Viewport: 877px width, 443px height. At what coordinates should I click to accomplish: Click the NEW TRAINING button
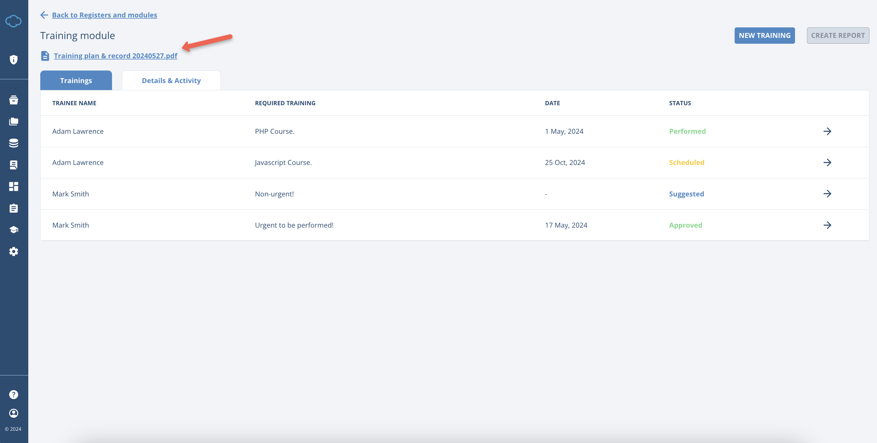(x=764, y=35)
